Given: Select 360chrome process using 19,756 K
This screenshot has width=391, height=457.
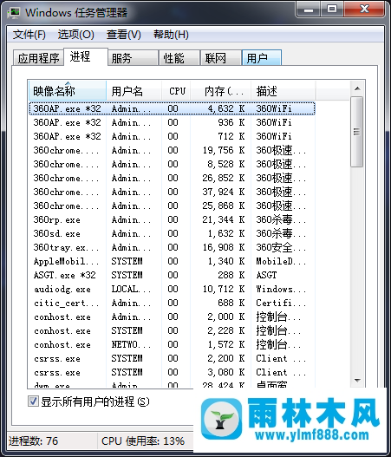Looking at the screenshot, I should (172, 150).
